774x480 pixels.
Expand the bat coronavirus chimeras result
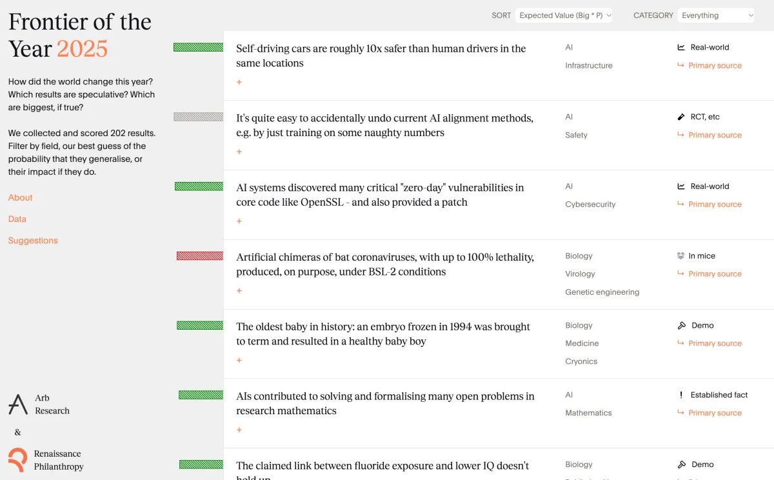pos(239,291)
